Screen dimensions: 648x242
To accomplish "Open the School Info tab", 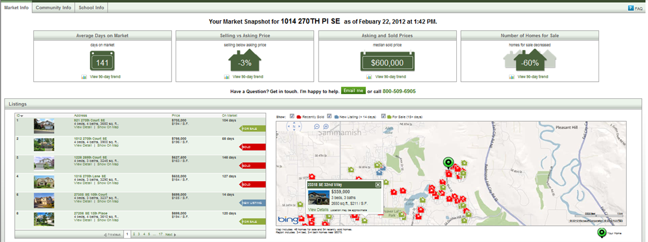I will click(91, 7).
